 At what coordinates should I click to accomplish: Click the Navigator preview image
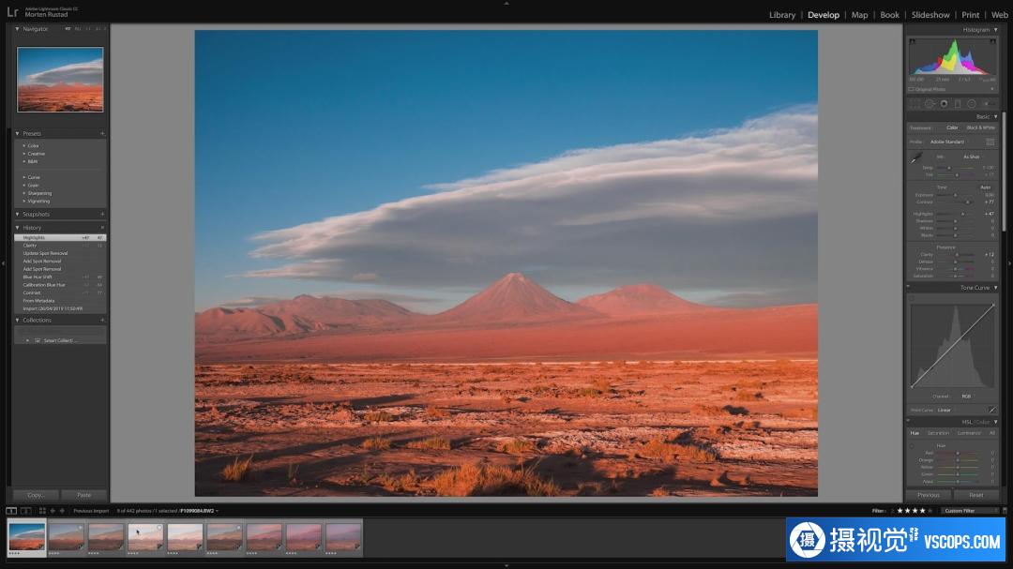tap(60, 80)
